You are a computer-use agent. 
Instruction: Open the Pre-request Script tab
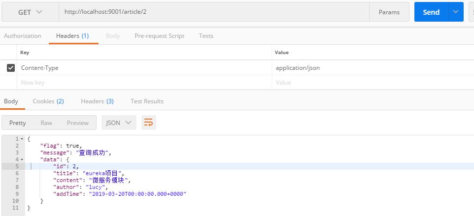point(159,36)
